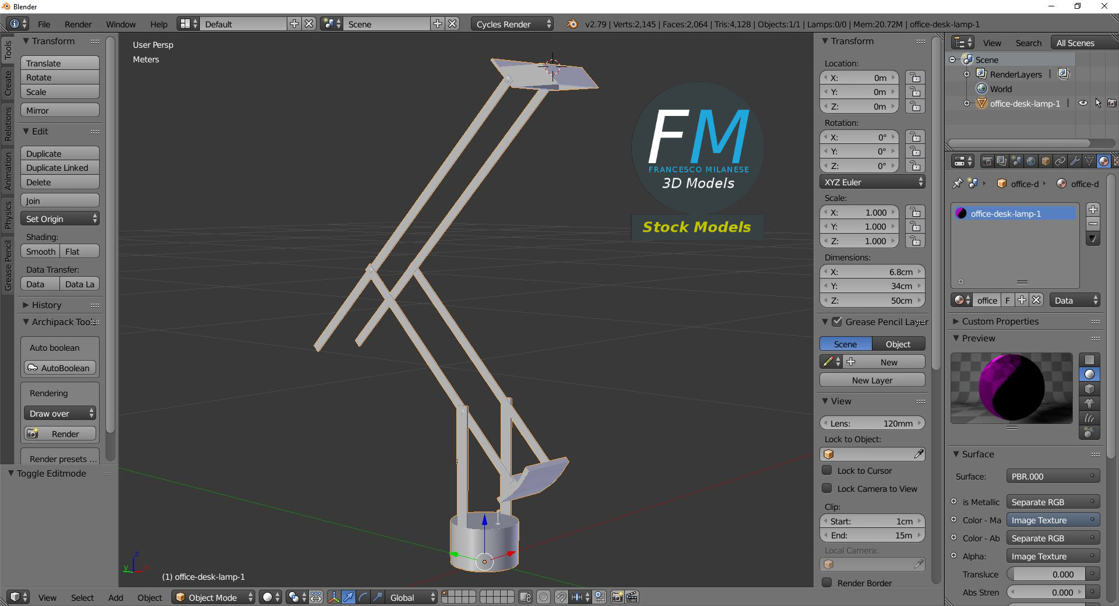Screen dimensions: 1119x606
Task: Toggle visibility eye for office-desk-lamp-1
Action: click(x=1083, y=103)
